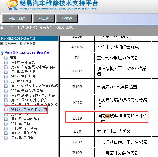
Task: Click the page icon beside 第3章 车身修理
Action: click(6, 72)
